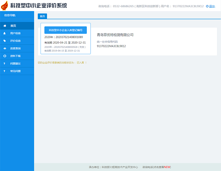The width and height of the screenshot is (221, 171).
Task: Click the 退出 logout link
Action: point(212,6)
